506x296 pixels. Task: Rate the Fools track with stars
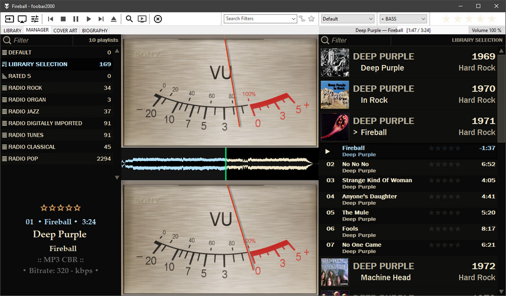[445, 229]
